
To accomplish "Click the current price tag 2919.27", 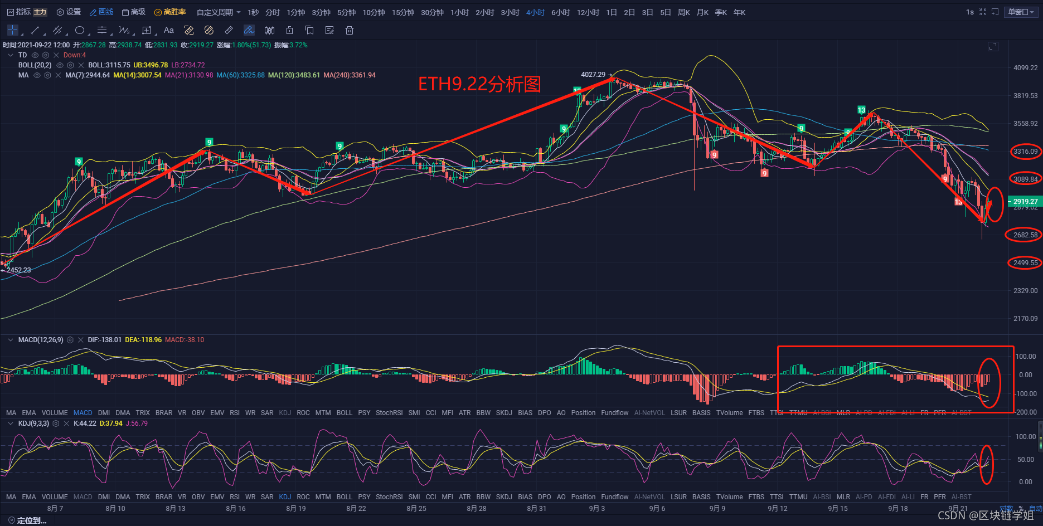I will 1025,202.
